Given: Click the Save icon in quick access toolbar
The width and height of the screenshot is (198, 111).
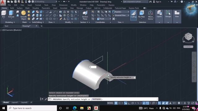Looking at the screenshot, I should click(15, 2).
